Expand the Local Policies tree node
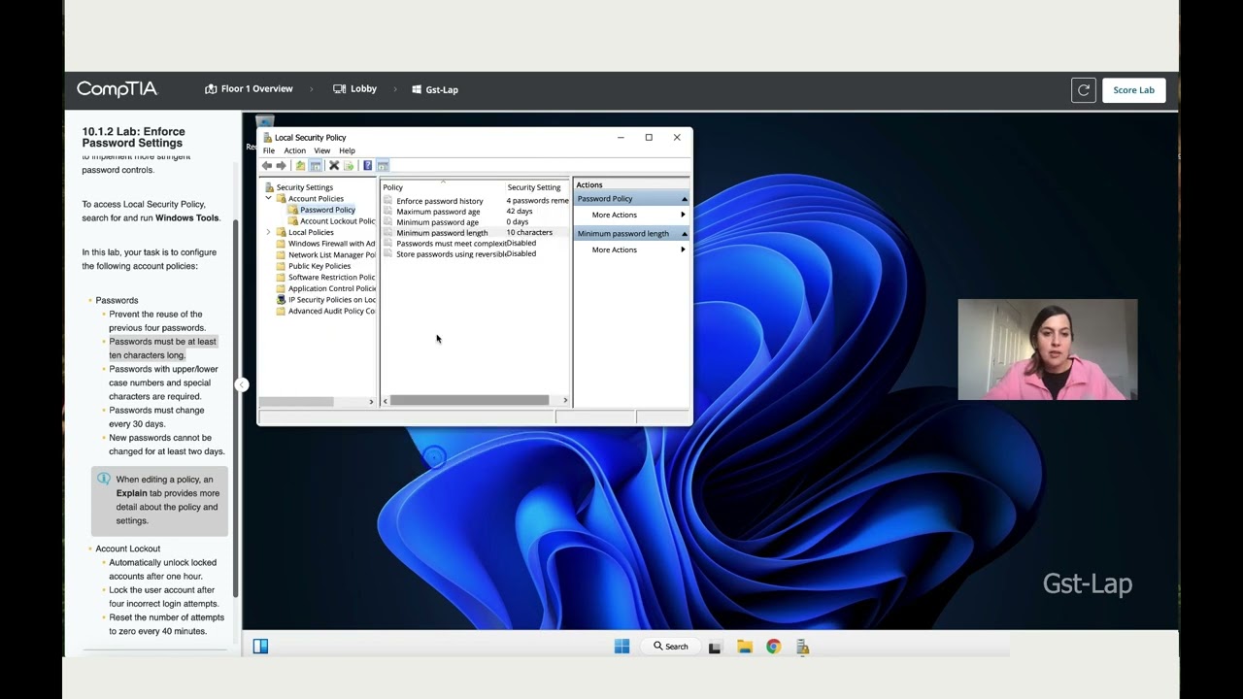1243x699 pixels. pos(269,232)
